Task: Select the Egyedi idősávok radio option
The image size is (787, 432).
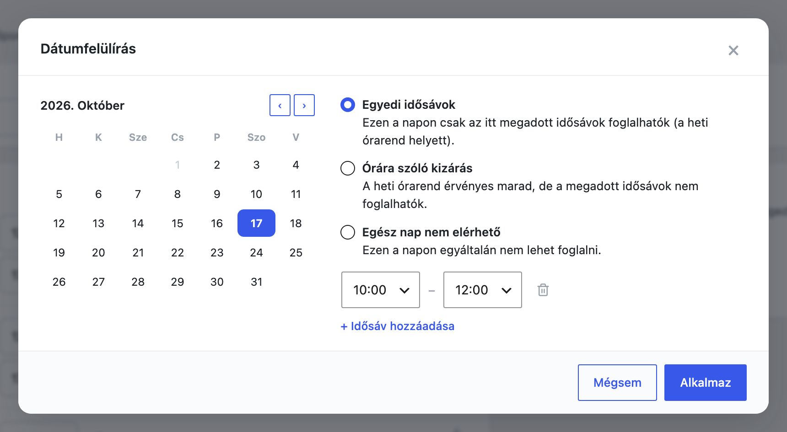Action: pyautogui.click(x=348, y=105)
